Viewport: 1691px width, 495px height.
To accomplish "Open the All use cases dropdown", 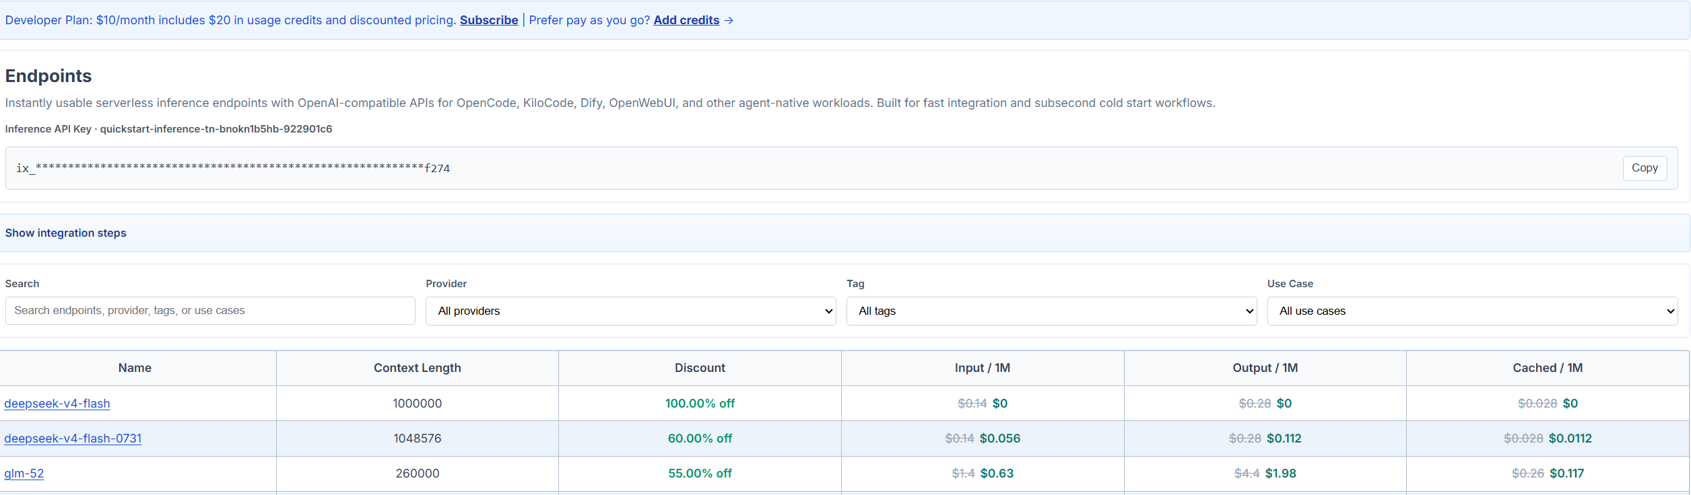I will [1472, 311].
